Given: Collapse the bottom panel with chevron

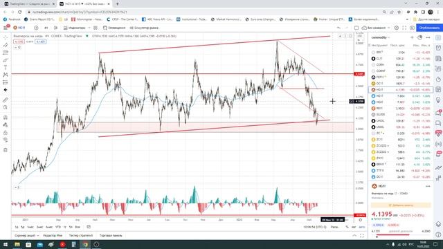Looking at the screenshot, I should pos(354,235).
